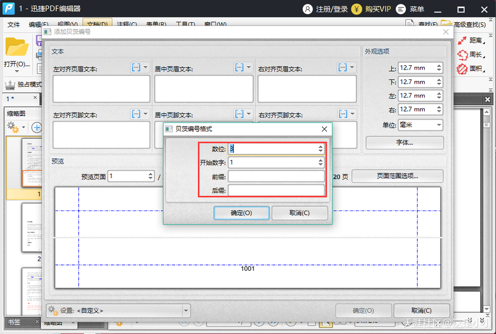Confirm with 确定(O) in 贝茨编号格式 dialog
Screen dimensions: 496x334
coord(241,213)
